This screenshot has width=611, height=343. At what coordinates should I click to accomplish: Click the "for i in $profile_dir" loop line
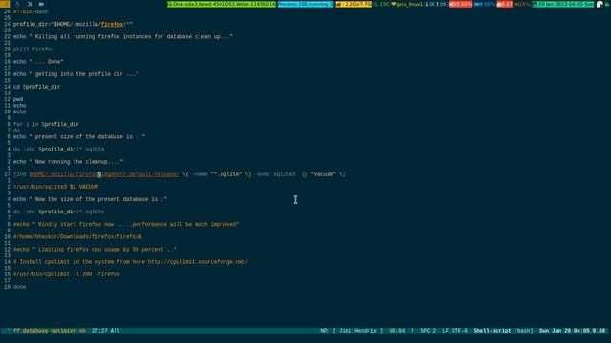46,124
